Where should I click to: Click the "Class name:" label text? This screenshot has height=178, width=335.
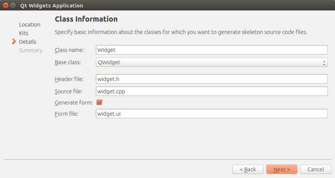[69, 50]
